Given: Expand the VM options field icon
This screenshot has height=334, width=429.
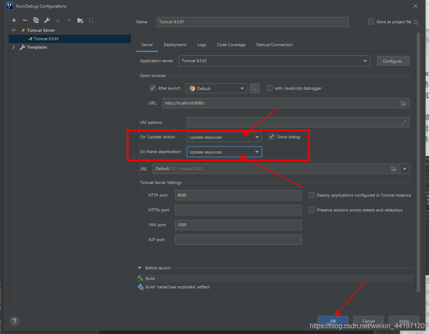Looking at the screenshot, I should [x=404, y=122].
